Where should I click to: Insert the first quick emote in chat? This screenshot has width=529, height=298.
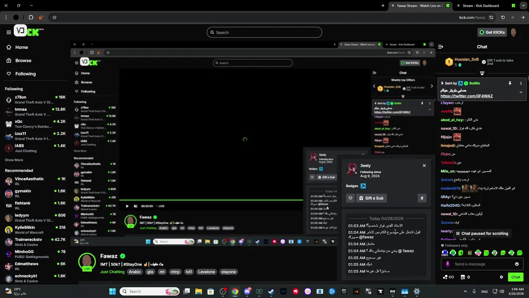[445, 252]
